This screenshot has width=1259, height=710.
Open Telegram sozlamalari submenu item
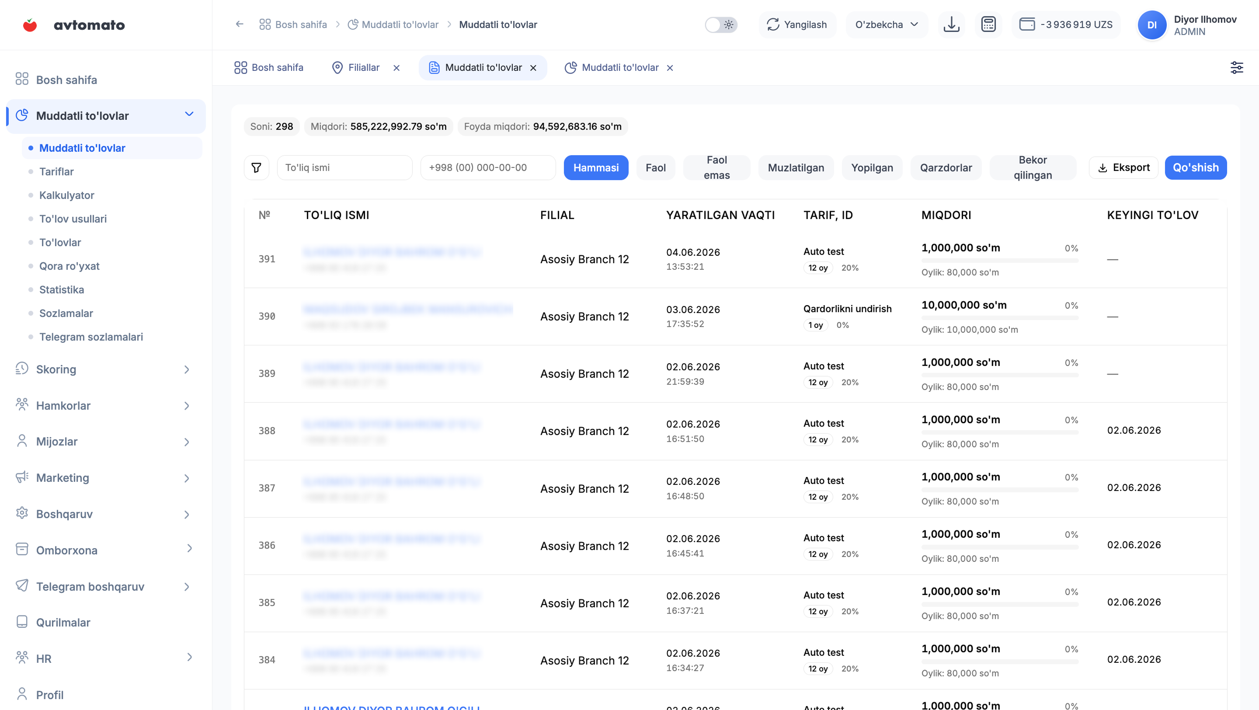pyautogui.click(x=91, y=337)
